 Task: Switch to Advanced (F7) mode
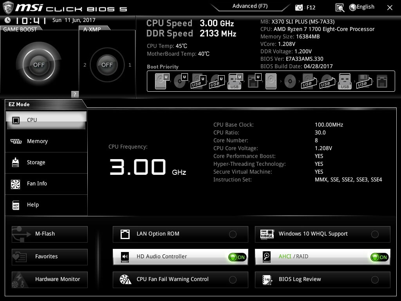(x=249, y=6)
